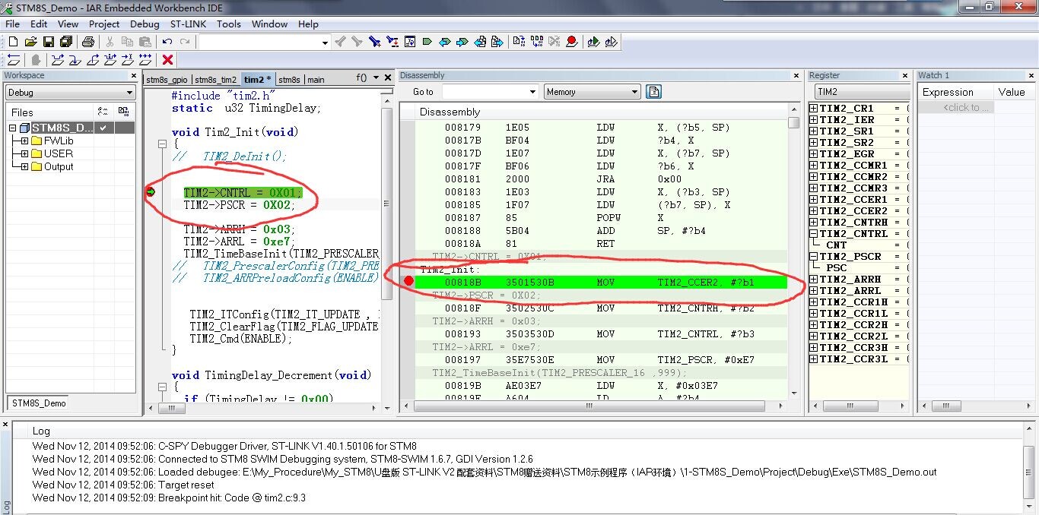The height and width of the screenshot is (515, 1039).
Task: Close the Register panel
Action: tap(904, 75)
